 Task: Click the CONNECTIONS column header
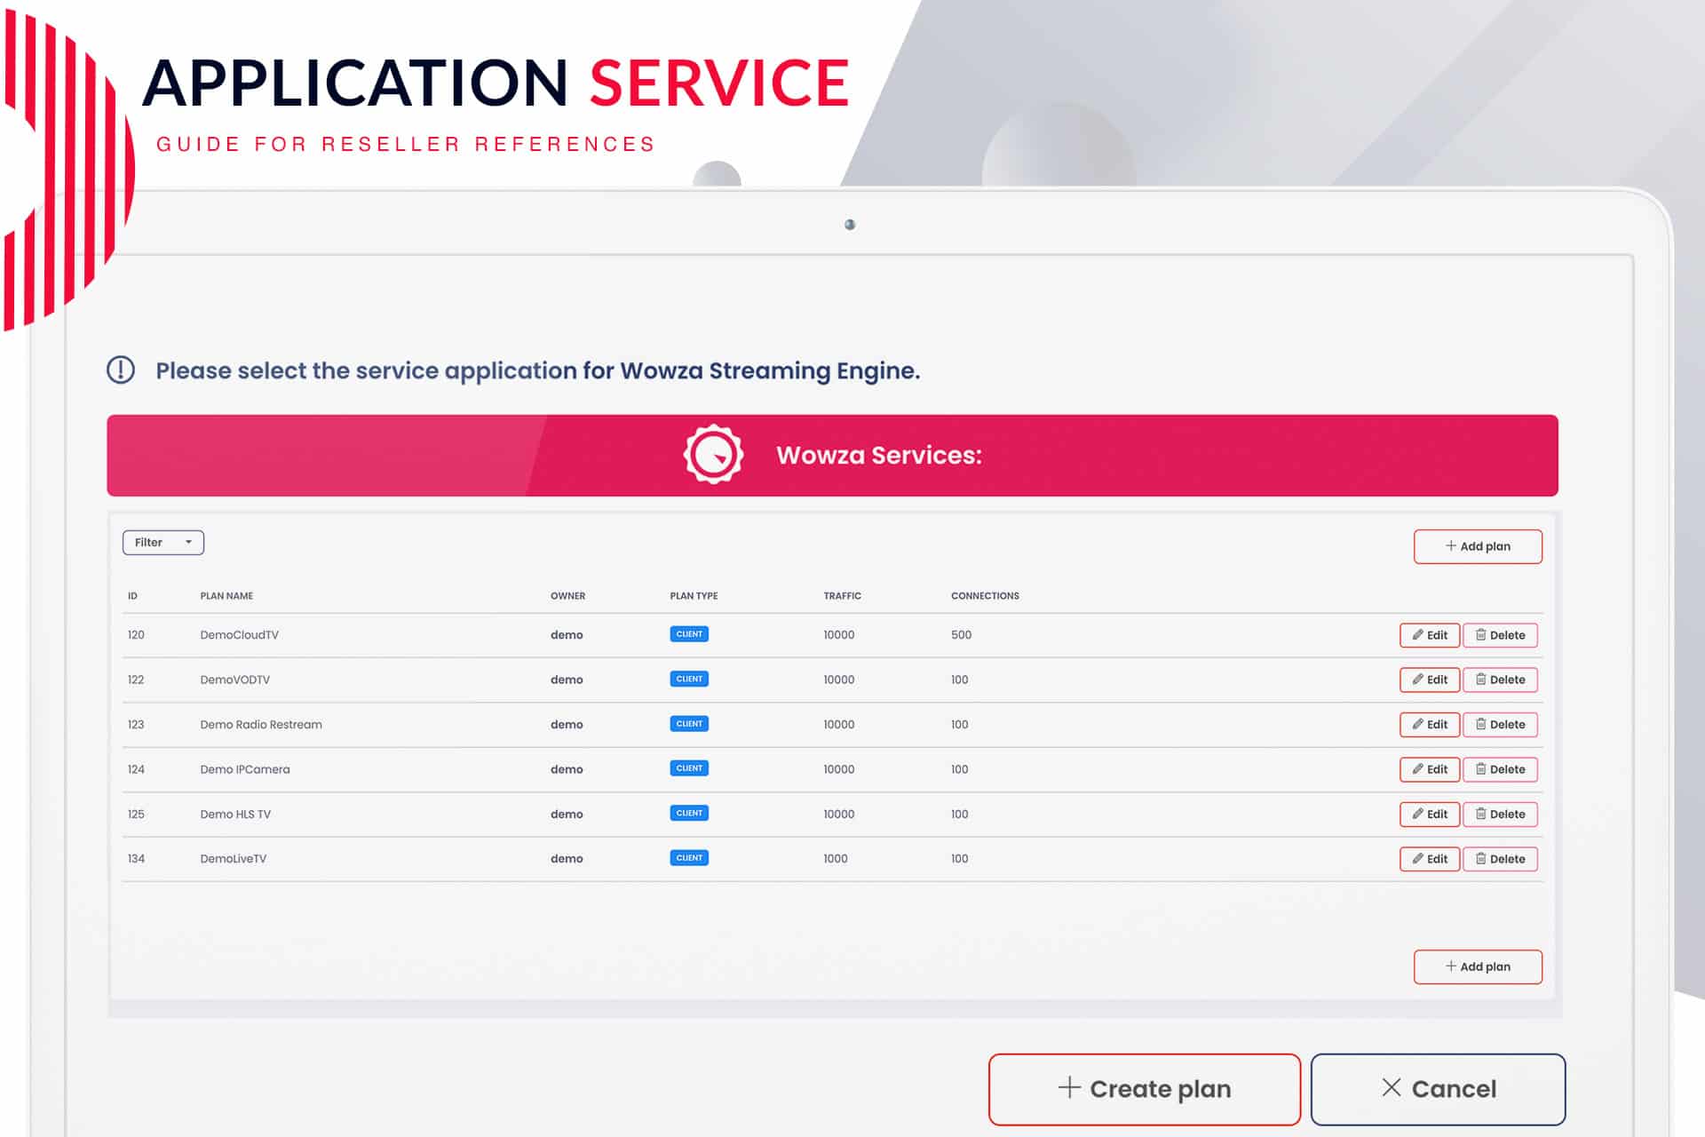tap(985, 596)
